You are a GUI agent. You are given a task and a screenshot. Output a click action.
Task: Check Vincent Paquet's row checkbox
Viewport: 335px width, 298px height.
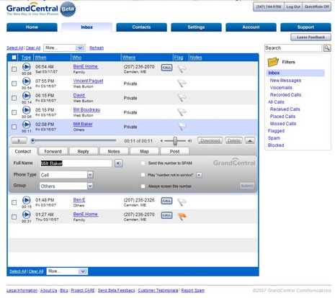pyautogui.click(x=14, y=83)
